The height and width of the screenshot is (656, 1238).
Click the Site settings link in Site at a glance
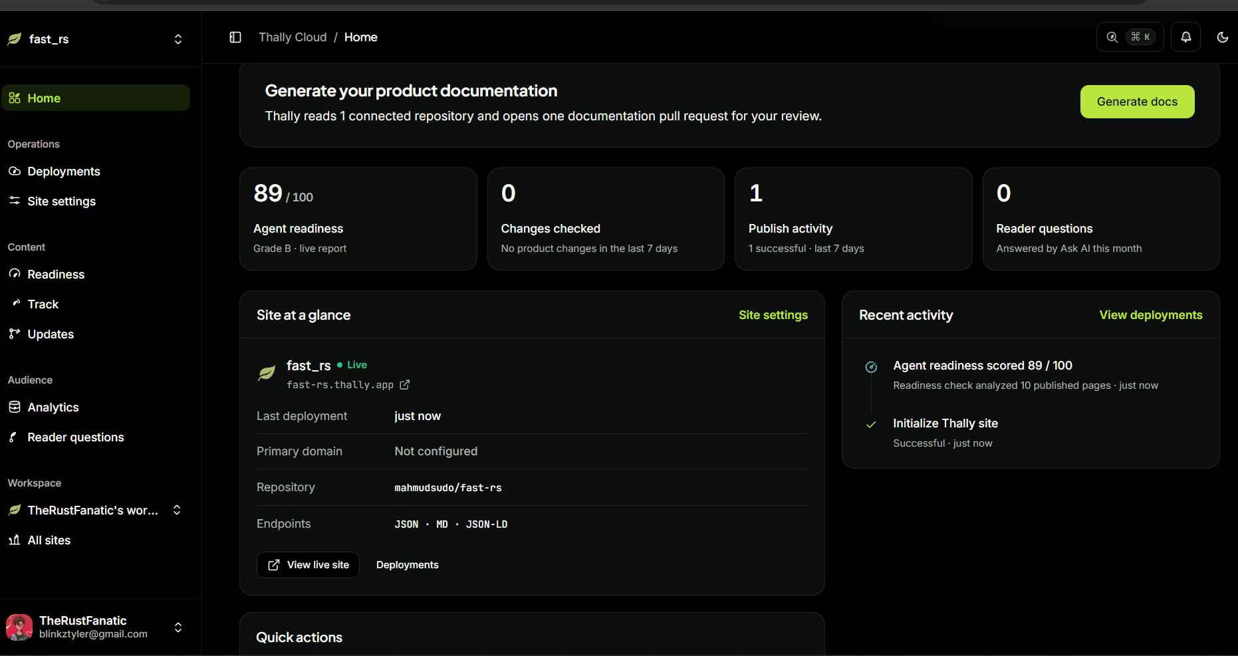coord(773,315)
